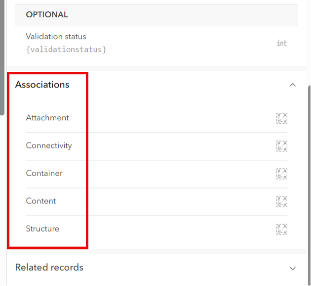Click the Connectivity association icon
Viewport: 311px width, 286px height.
pos(282,146)
